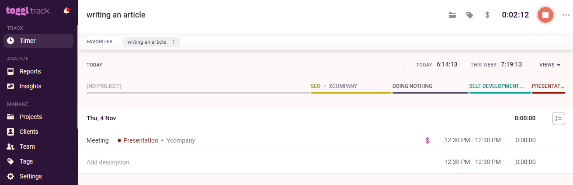Viewport: 573px width, 185px height.
Task: Open the Projects page
Action: point(31,117)
